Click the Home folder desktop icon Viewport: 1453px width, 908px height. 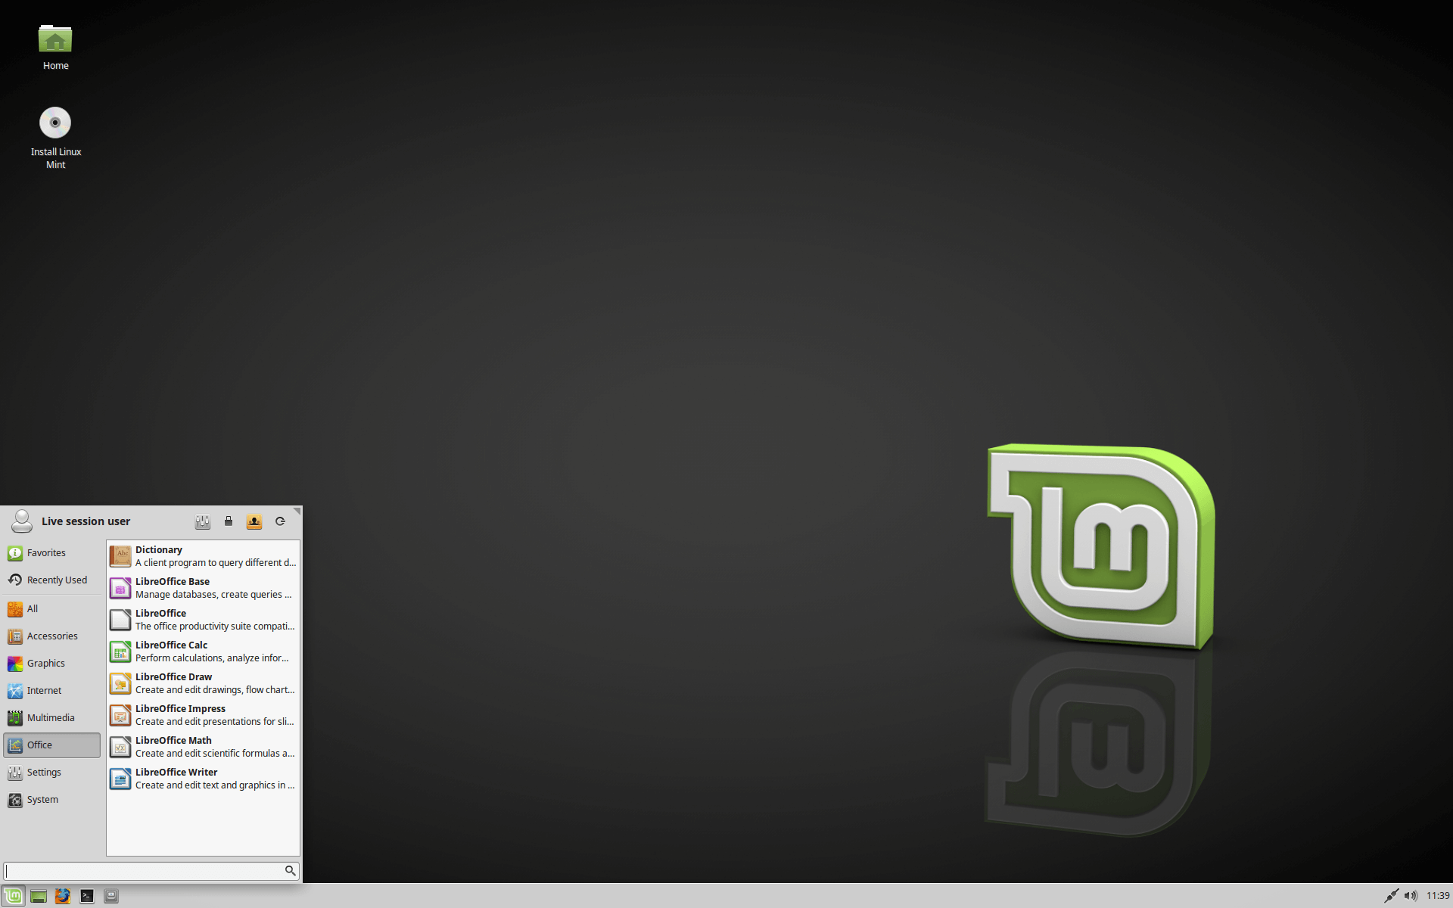[54, 45]
